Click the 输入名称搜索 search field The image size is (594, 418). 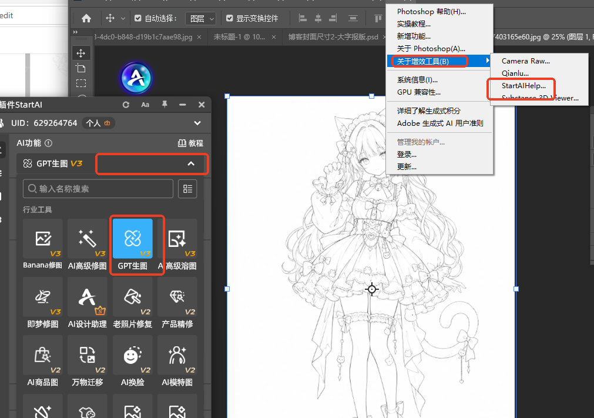point(98,189)
